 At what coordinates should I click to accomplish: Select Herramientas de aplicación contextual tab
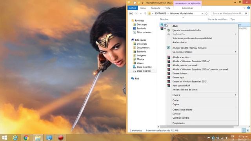tap(187, 3)
